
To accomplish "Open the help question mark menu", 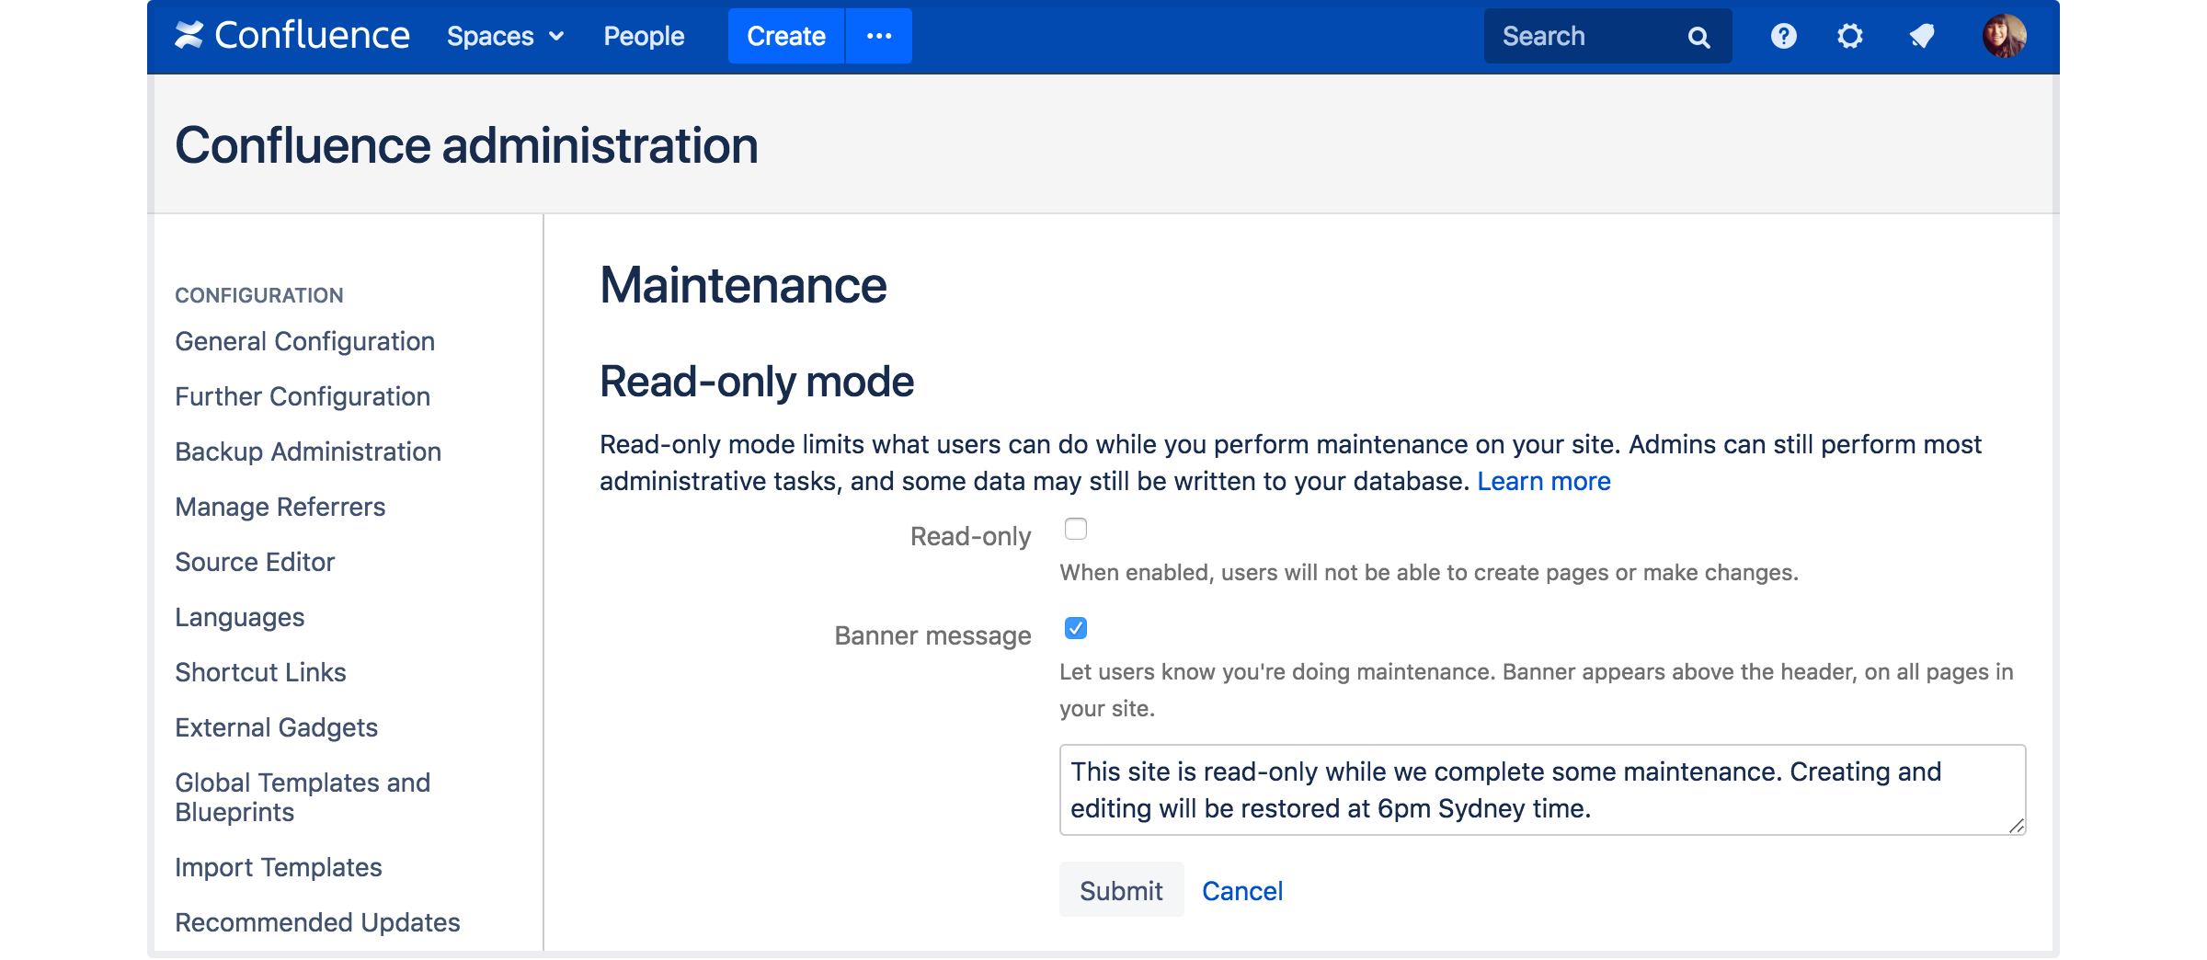I will click(x=1783, y=36).
